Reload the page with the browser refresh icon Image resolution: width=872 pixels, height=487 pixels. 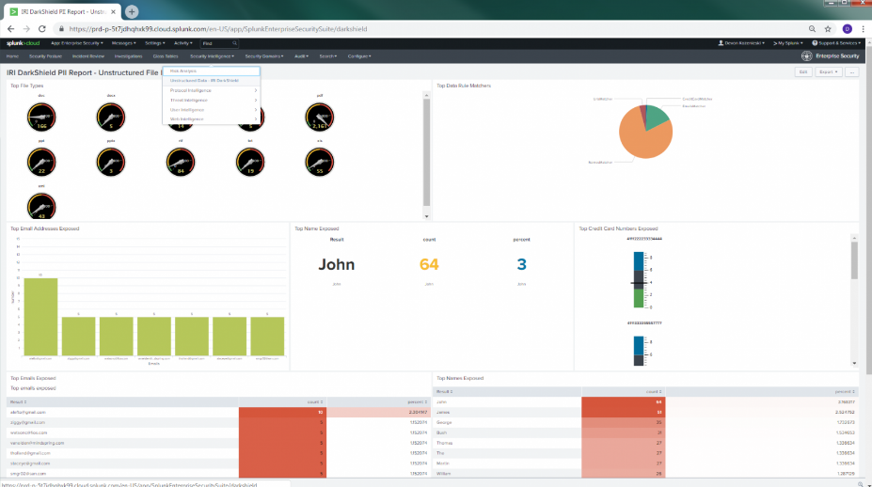coord(41,29)
